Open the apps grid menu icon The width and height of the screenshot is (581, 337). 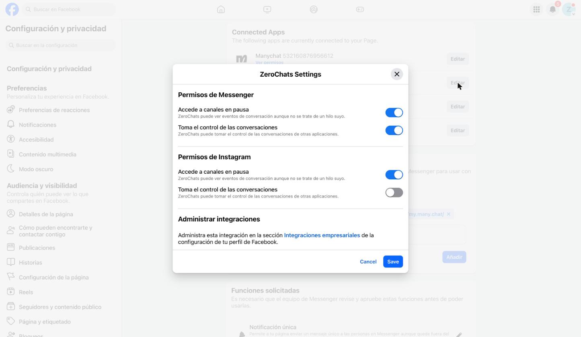(x=536, y=9)
